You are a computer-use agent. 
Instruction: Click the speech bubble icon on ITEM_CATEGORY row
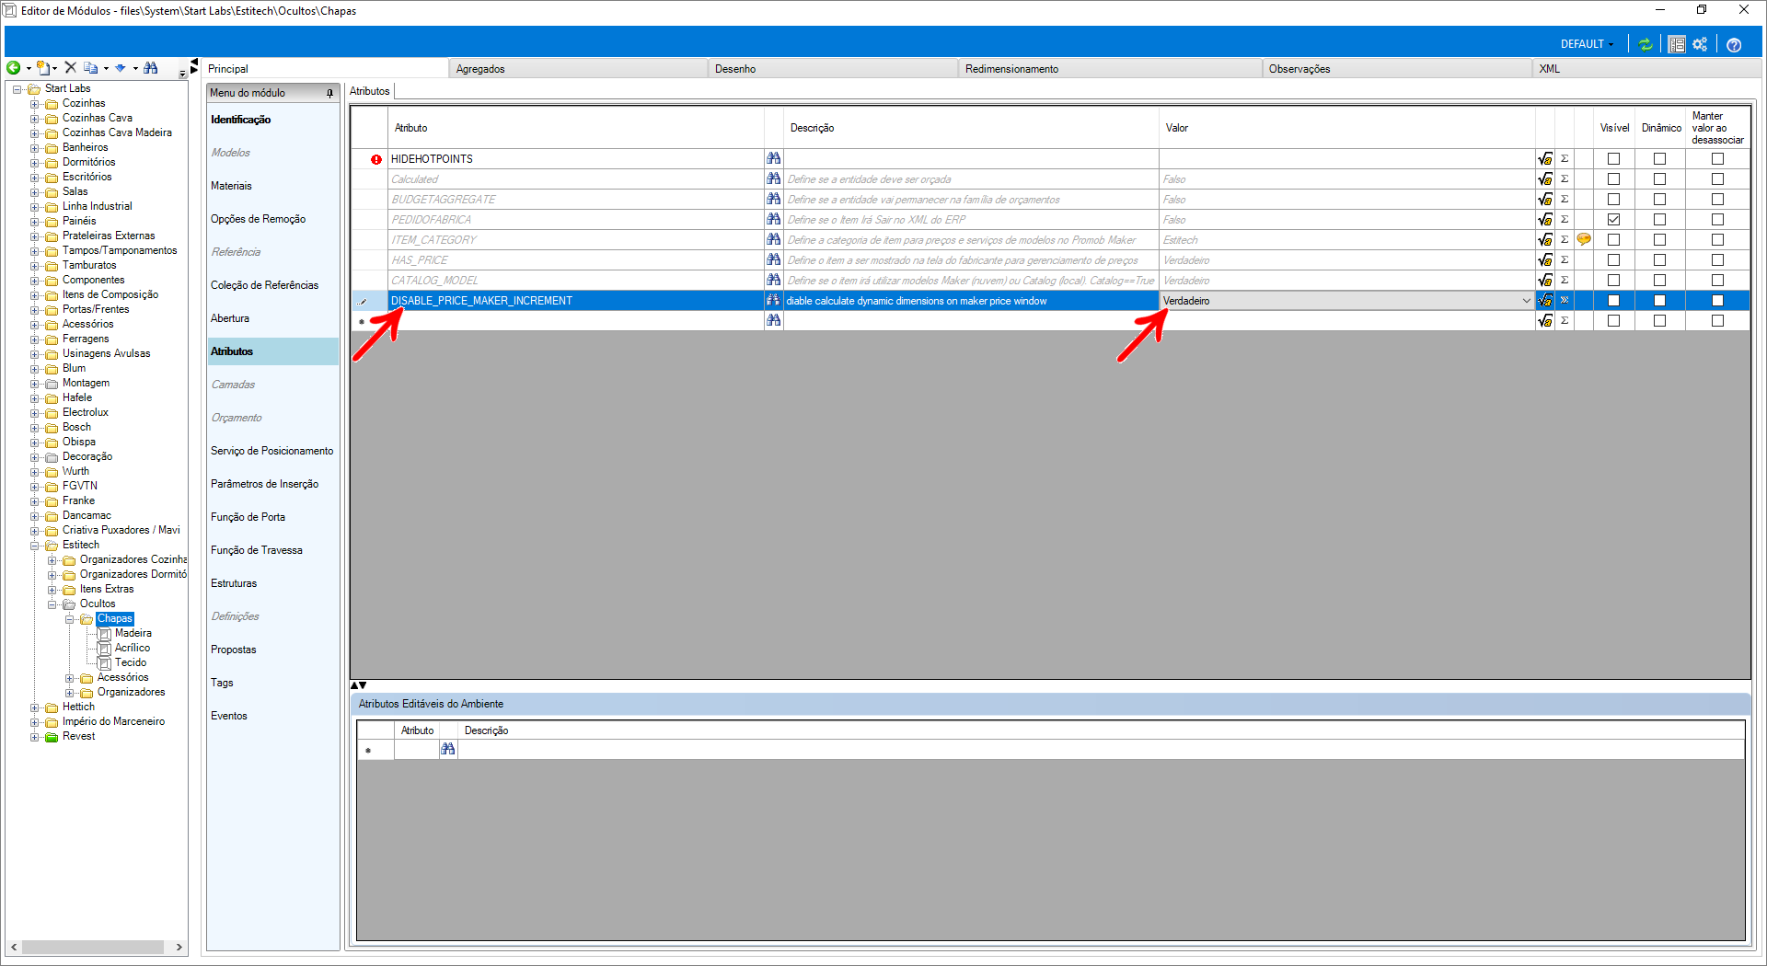click(x=1584, y=240)
